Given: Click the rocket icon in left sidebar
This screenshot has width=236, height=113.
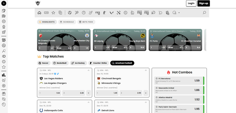Looking at the screenshot, I should click(x=4, y=32).
